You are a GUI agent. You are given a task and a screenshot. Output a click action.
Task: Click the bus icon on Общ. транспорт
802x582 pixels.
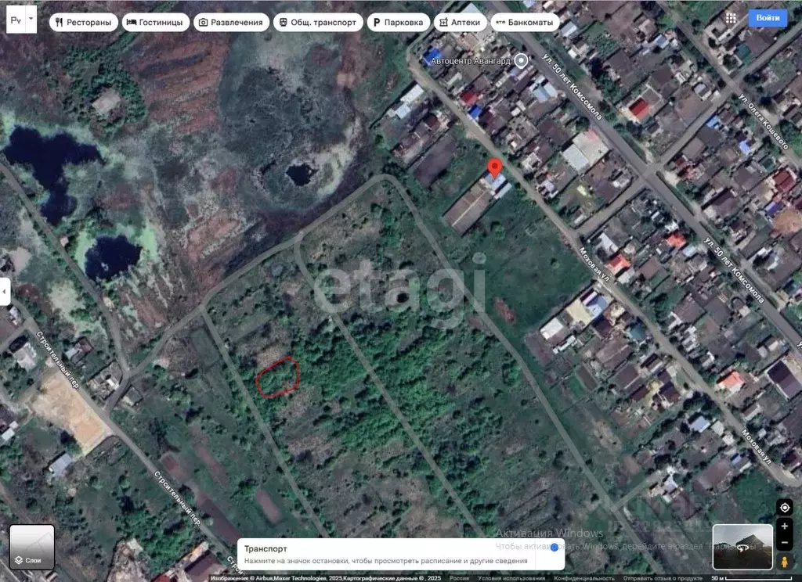point(283,22)
